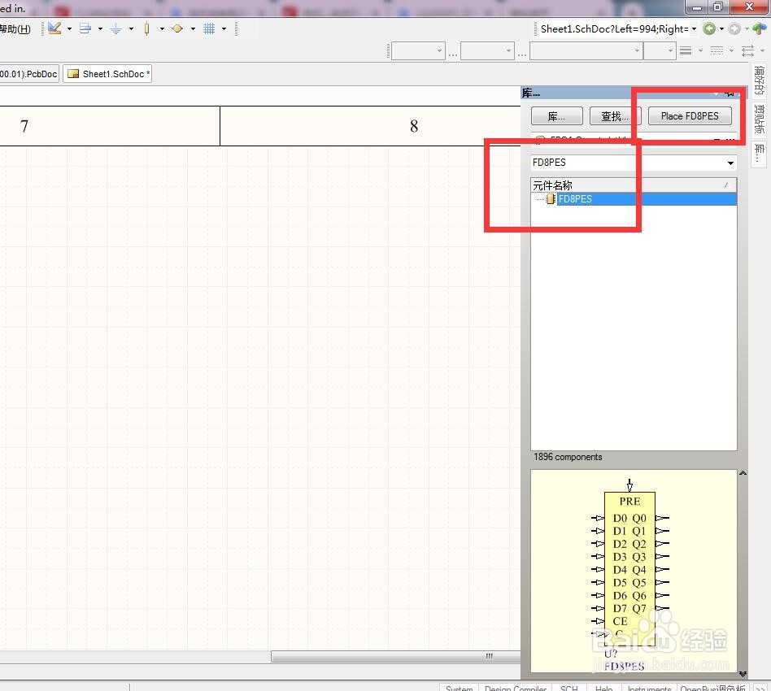771x691 pixels.
Task: Click the 查找... search button
Action: pyautogui.click(x=615, y=116)
